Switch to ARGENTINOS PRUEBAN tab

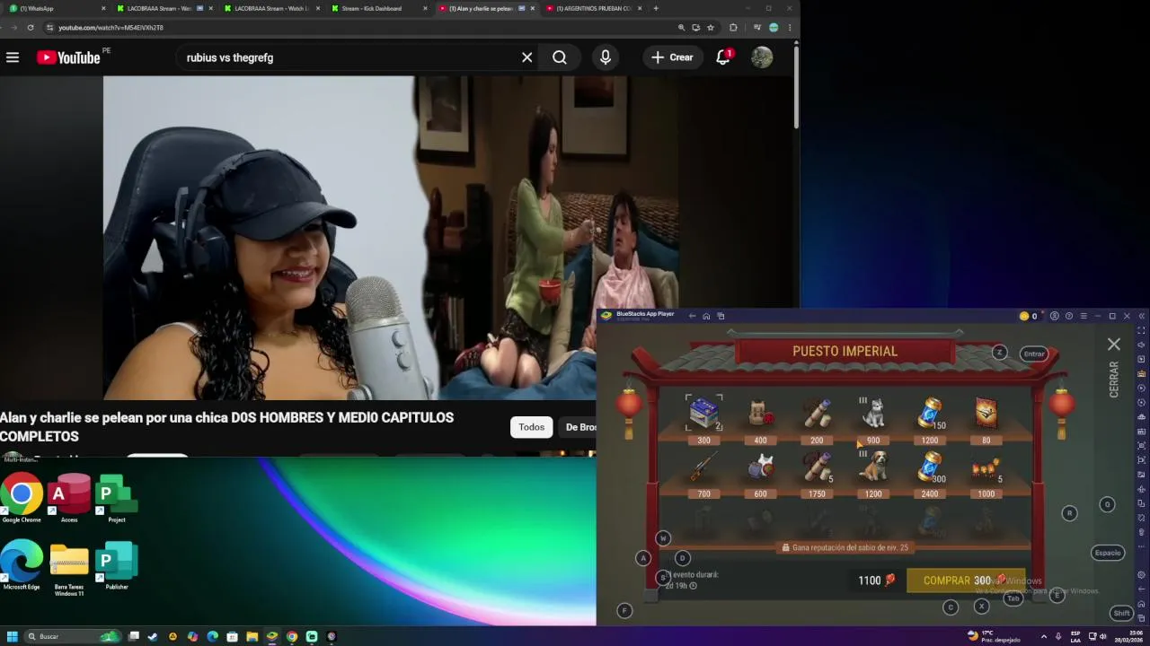point(593,8)
